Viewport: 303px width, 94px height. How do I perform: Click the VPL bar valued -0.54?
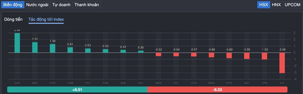point(176,55)
